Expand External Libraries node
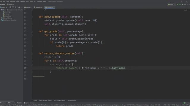Screen dimensions: 190x106 (x=7, y=18)
